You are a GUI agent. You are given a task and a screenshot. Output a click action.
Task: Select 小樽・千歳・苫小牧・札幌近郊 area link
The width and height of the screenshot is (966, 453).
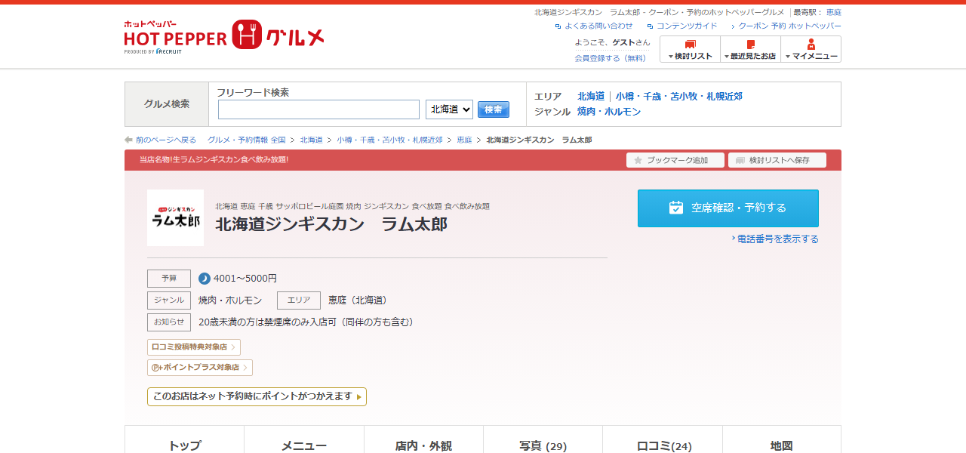[678, 97]
